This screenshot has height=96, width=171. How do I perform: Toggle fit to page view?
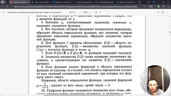[96, 12]
